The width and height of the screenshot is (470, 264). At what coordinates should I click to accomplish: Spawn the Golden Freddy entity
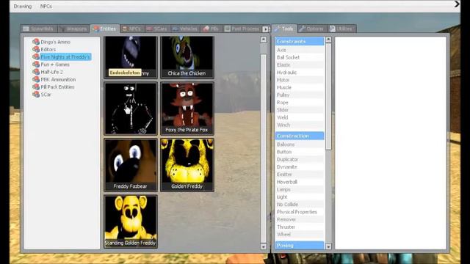[x=187, y=165]
